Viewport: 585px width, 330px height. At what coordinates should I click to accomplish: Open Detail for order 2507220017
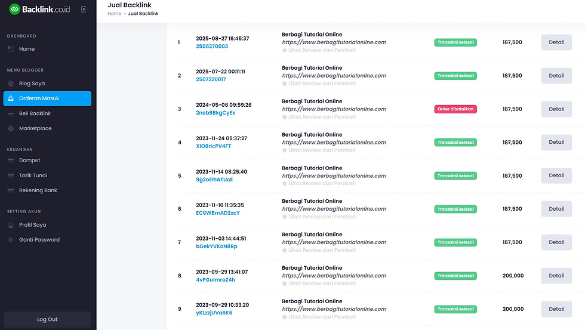556,76
